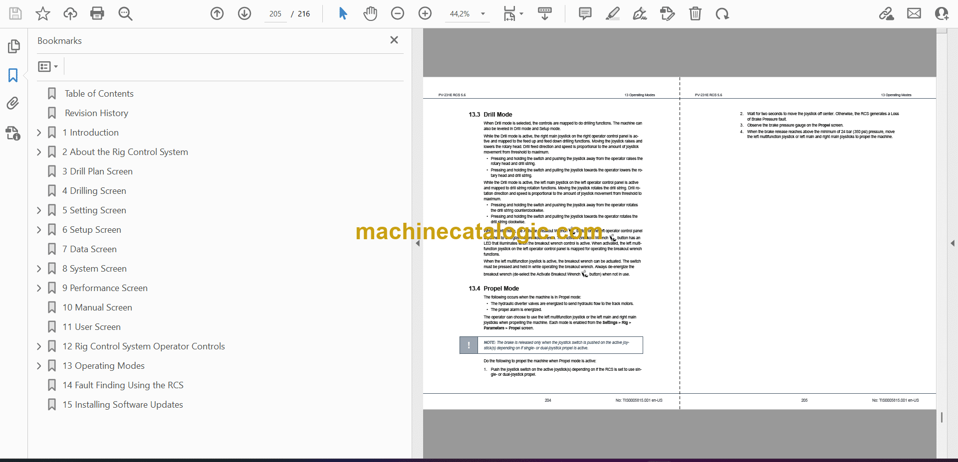Screen dimensions: 958x462
Task: Click the Zoom out minus icon
Action: [x=397, y=13]
